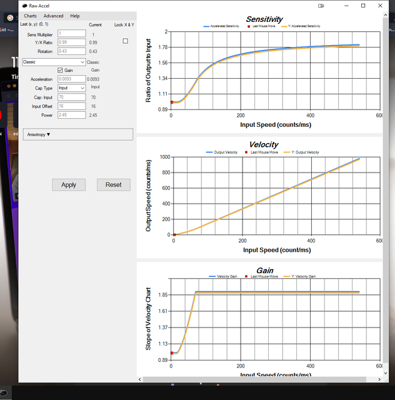Click the Sensitivity chart title
Screen dimensions: 395x400
coord(264,19)
